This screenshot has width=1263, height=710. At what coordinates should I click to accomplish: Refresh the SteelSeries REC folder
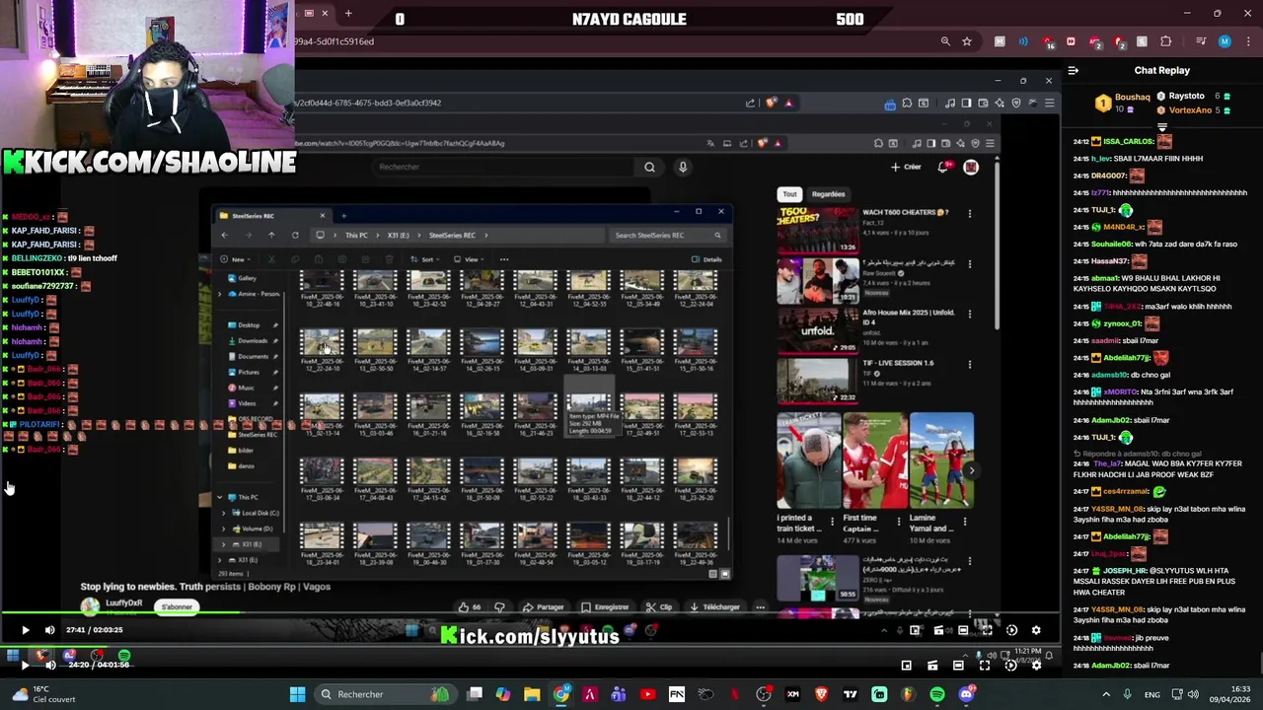pyautogui.click(x=295, y=235)
